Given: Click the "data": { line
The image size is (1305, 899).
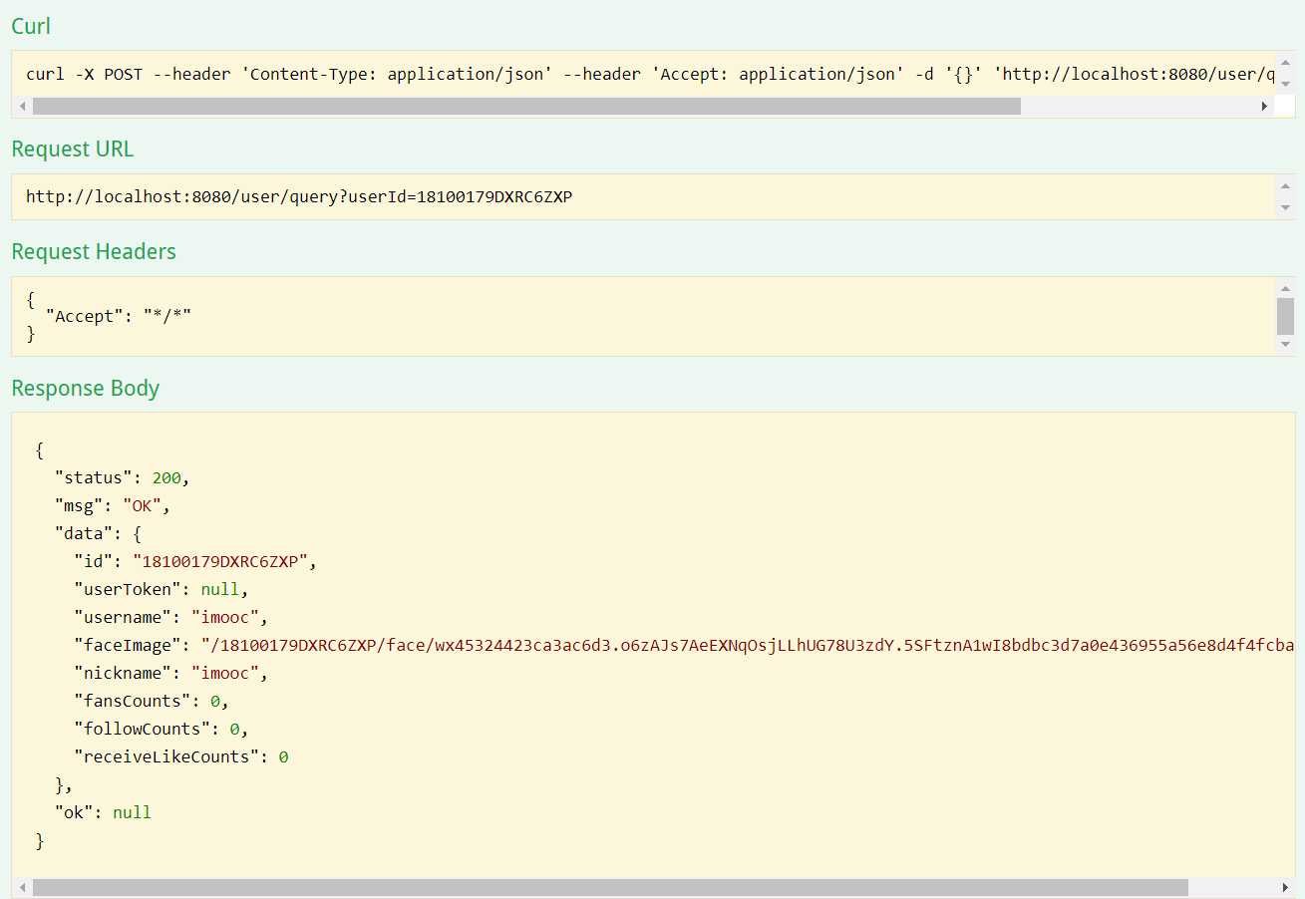Looking at the screenshot, I should click(x=98, y=533).
